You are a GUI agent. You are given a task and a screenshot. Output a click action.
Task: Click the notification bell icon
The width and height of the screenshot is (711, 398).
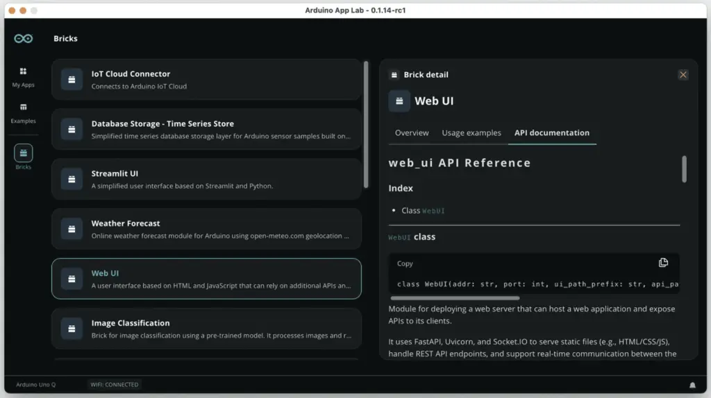(x=692, y=385)
